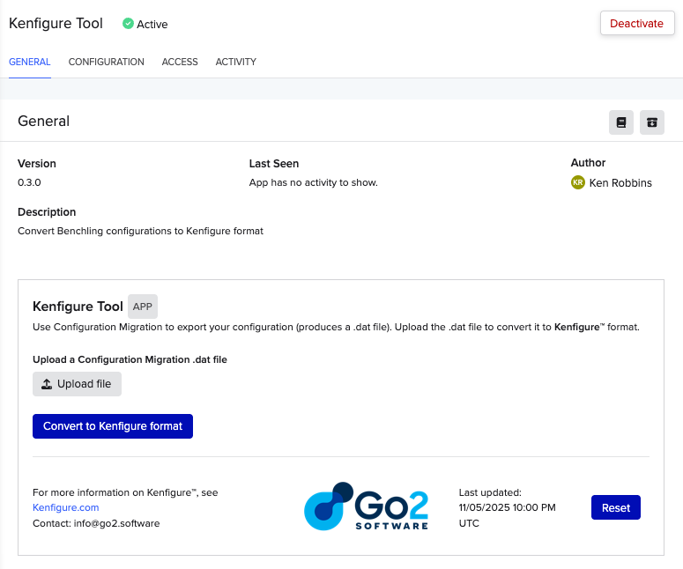This screenshot has height=569, width=683.
Task: Click Convert to Kenfigure format button
Action: coord(113,426)
